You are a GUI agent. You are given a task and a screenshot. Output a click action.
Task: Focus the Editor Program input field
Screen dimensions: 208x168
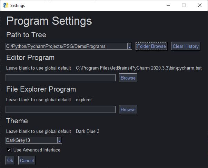pos(60,78)
